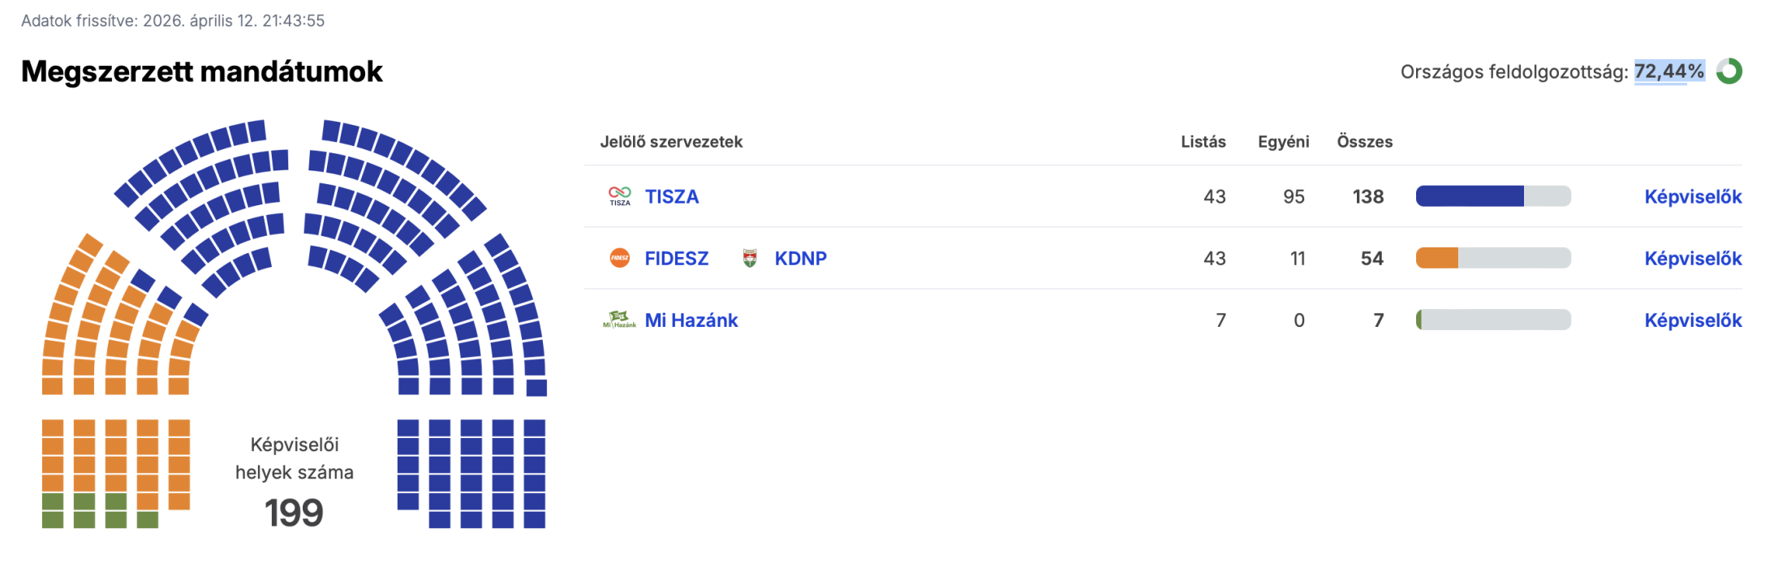Image resolution: width=1778 pixels, height=584 pixels.
Task: Click the Listás column header
Action: pos(1203,142)
